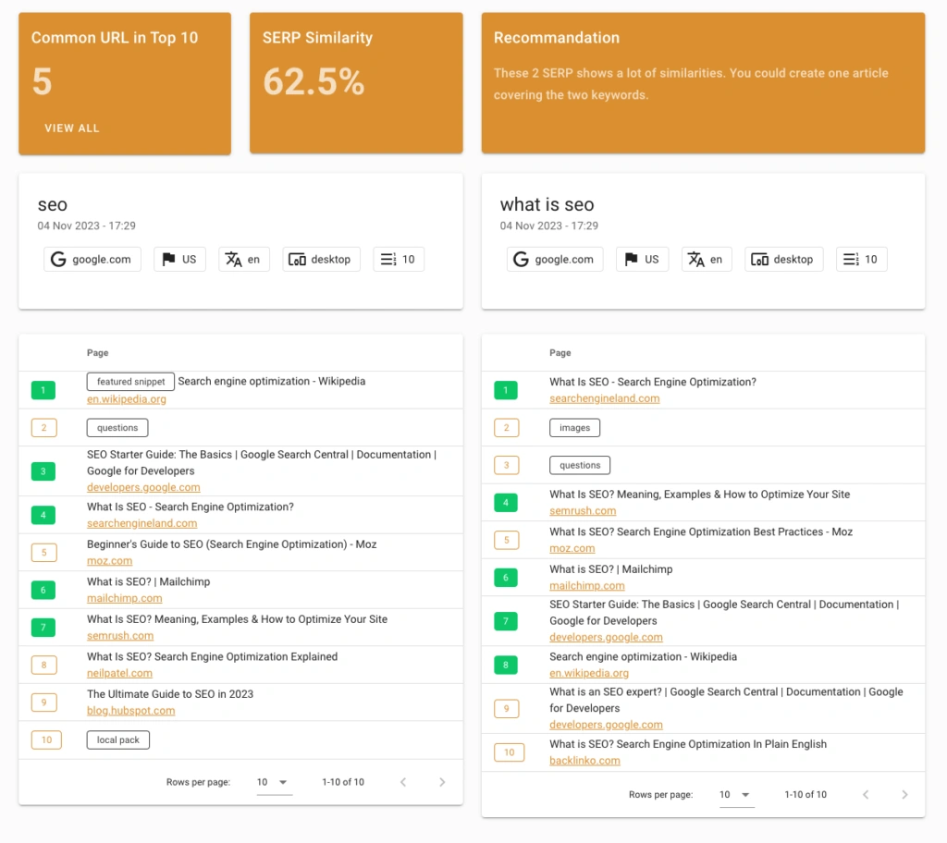Click green rank badge 8 in what is seo table
The image size is (947, 843).
click(506, 665)
